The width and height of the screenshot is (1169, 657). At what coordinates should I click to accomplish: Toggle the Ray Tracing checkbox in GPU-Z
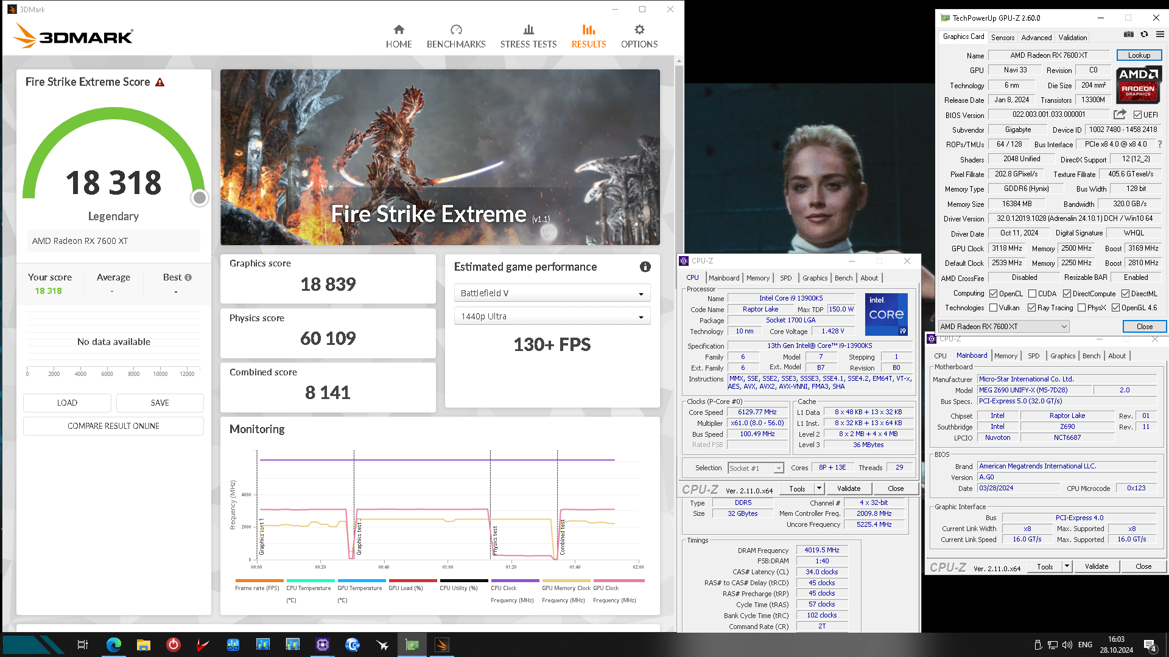[x=1032, y=308]
